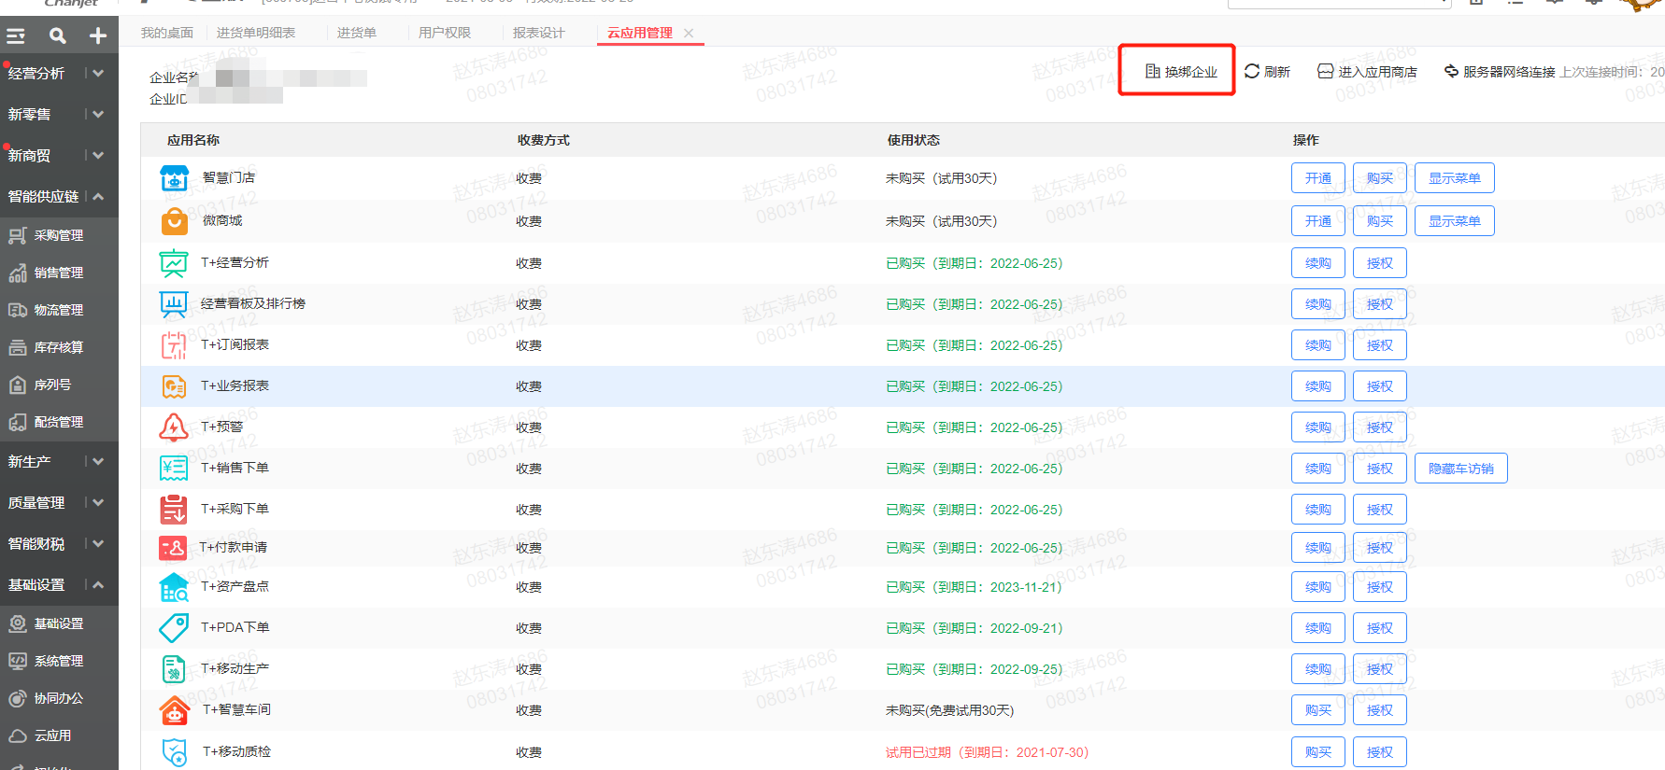
Task: Open the sidebar hamburger menu icon
Action: click(x=16, y=36)
